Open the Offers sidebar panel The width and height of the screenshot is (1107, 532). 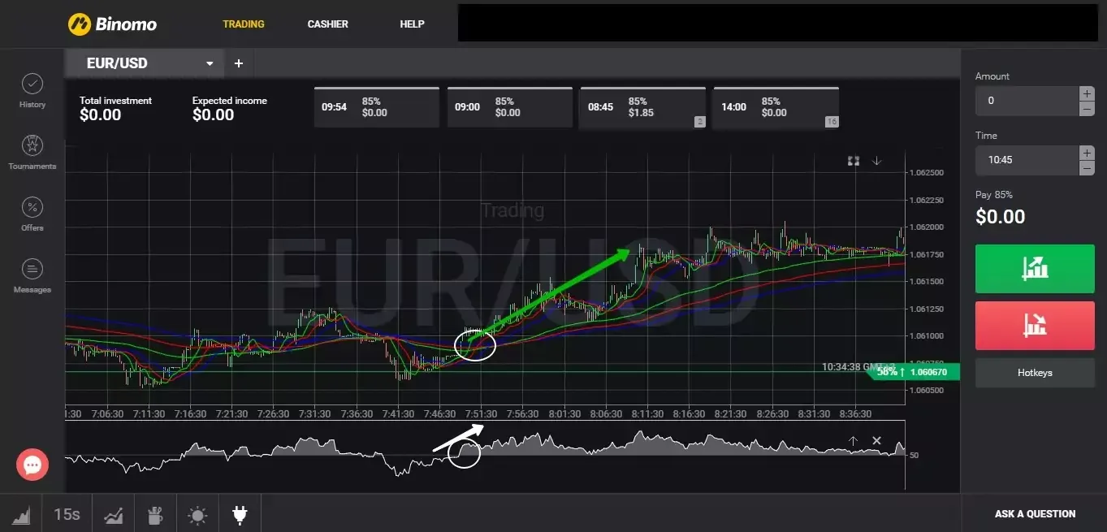[32, 214]
